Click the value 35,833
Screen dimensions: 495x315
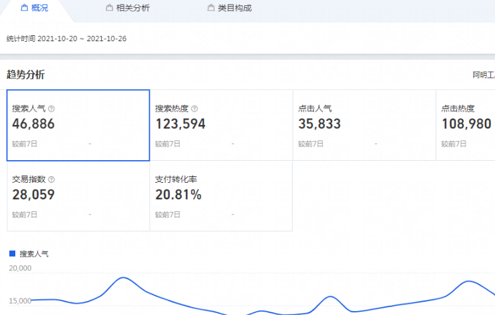pyautogui.click(x=319, y=124)
